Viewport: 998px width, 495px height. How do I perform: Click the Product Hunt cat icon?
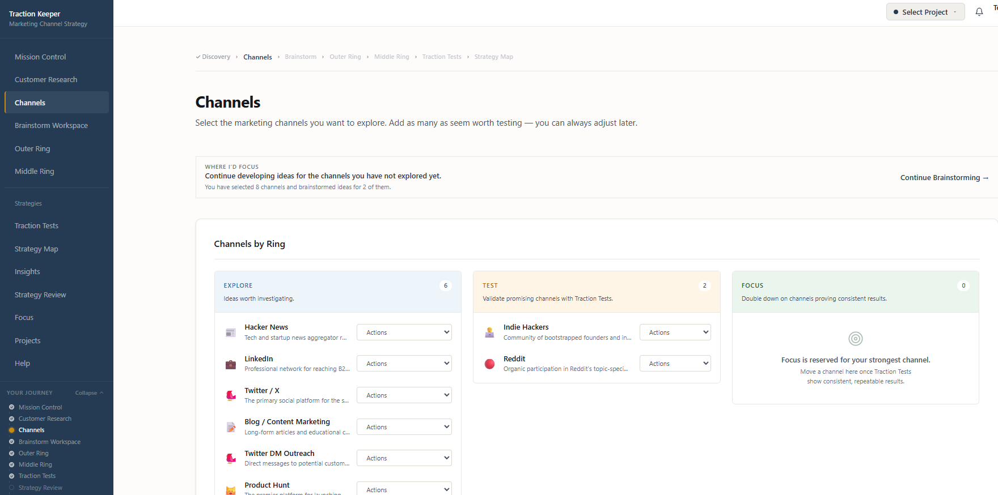(x=231, y=490)
